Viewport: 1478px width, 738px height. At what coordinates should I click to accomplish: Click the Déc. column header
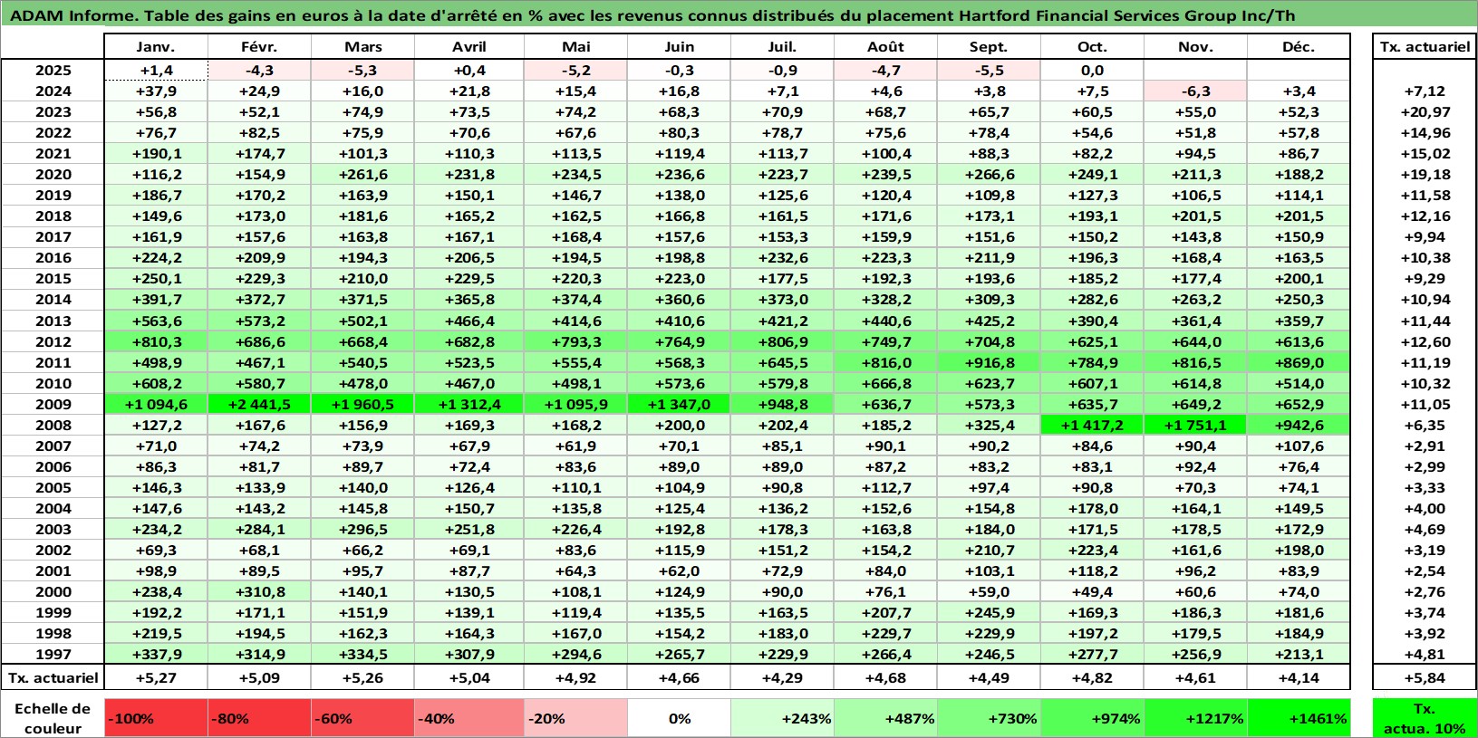pyautogui.click(x=1299, y=47)
